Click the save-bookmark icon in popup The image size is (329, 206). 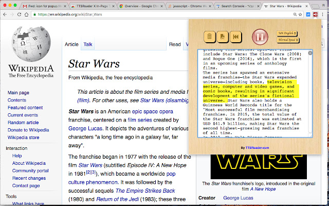pyautogui.click(x=223, y=37)
